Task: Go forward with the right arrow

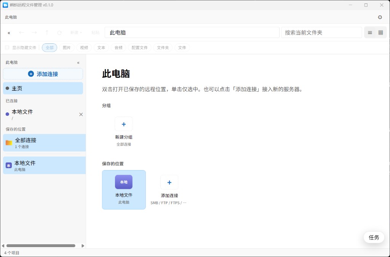Action: [x=34, y=33]
